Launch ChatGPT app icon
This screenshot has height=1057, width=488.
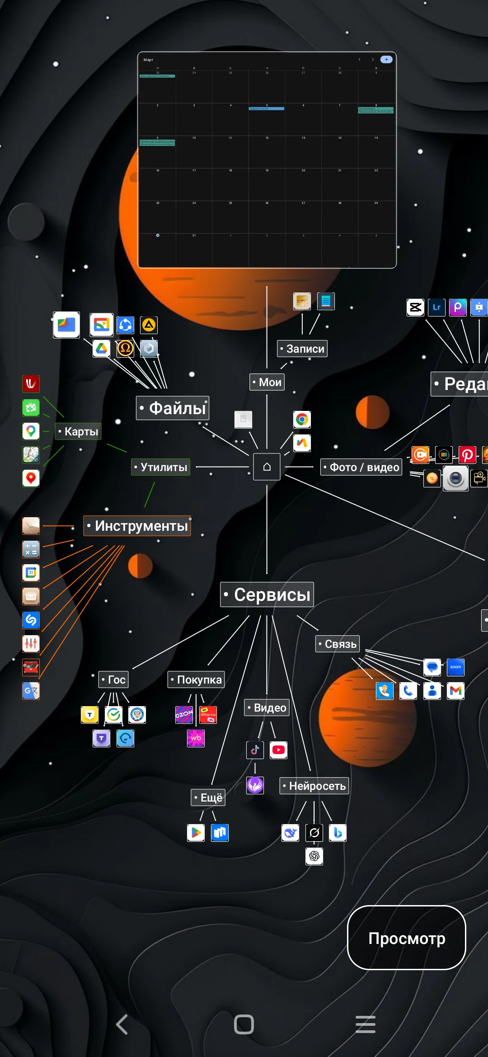coord(314,856)
